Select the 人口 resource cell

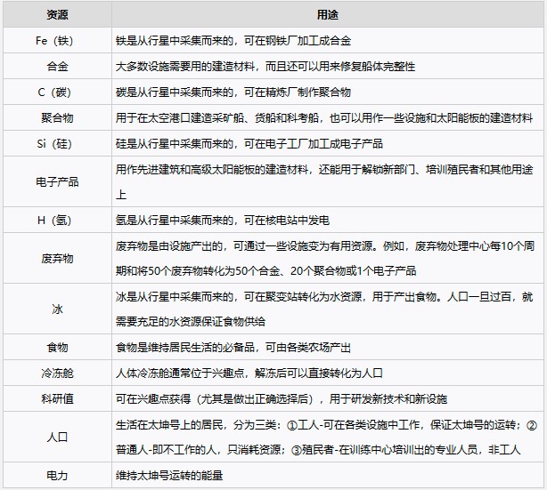(x=57, y=437)
